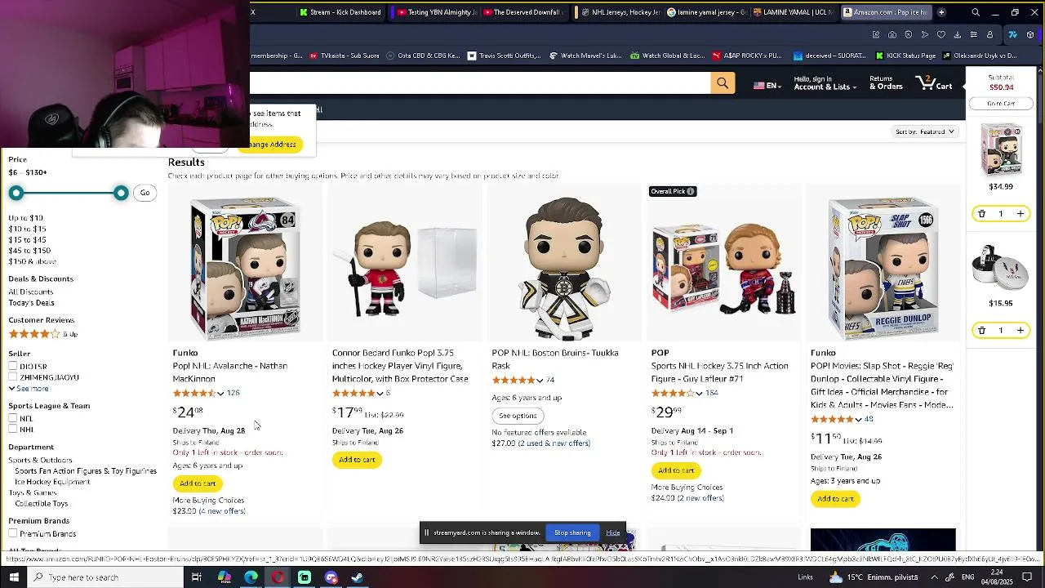Open the Sort by Featured dropdown
The image size is (1045, 588).
click(x=925, y=131)
